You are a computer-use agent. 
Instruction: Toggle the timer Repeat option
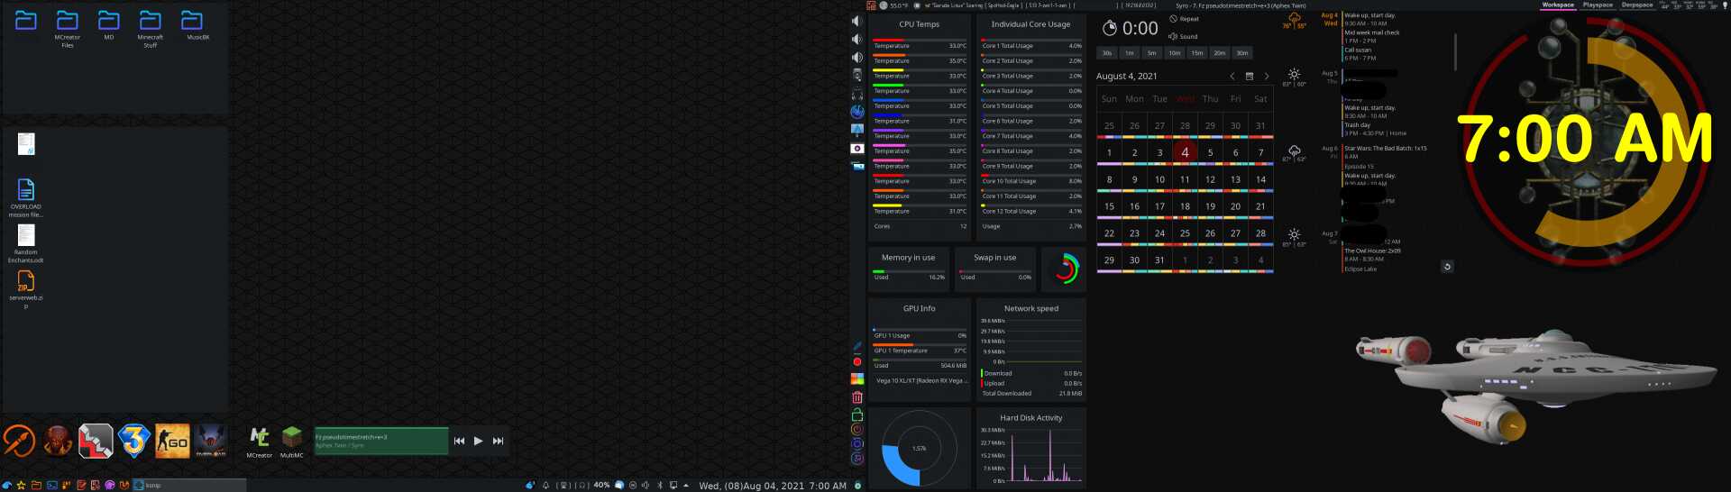click(1185, 19)
